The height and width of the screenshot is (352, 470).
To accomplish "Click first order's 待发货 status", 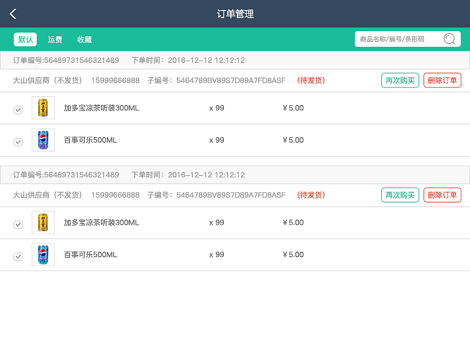I will (x=311, y=80).
